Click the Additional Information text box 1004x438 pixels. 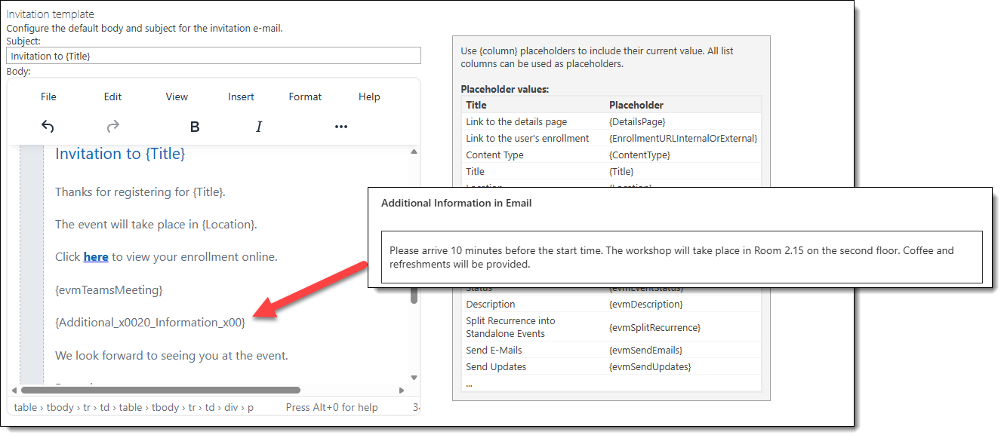[681, 257]
